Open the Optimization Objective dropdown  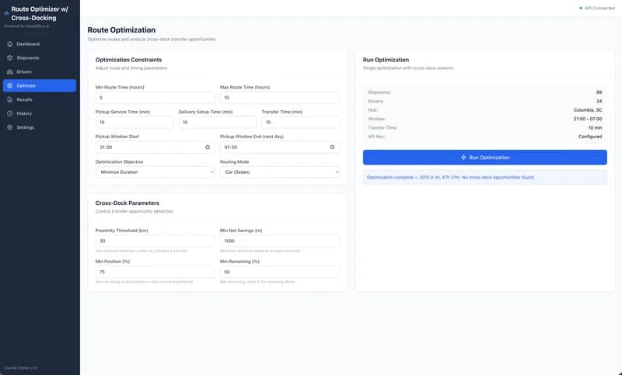(155, 172)
